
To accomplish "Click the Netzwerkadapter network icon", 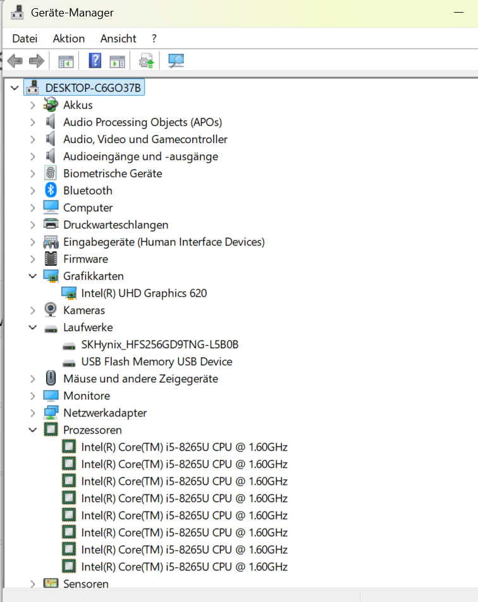I will [51, 413].
